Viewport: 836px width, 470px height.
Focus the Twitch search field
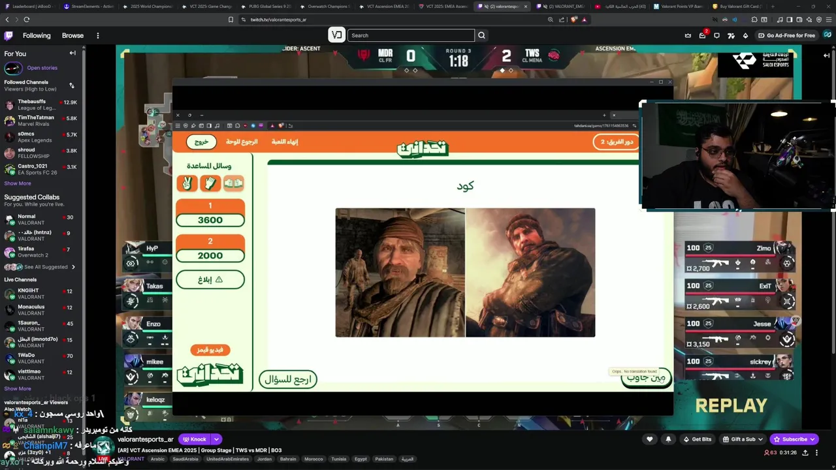[x=411, y=35]
